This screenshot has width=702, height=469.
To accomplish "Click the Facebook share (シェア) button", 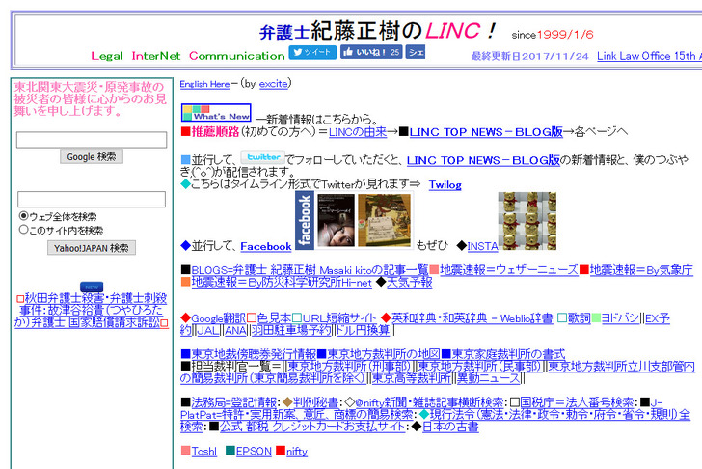I will 416,52.
